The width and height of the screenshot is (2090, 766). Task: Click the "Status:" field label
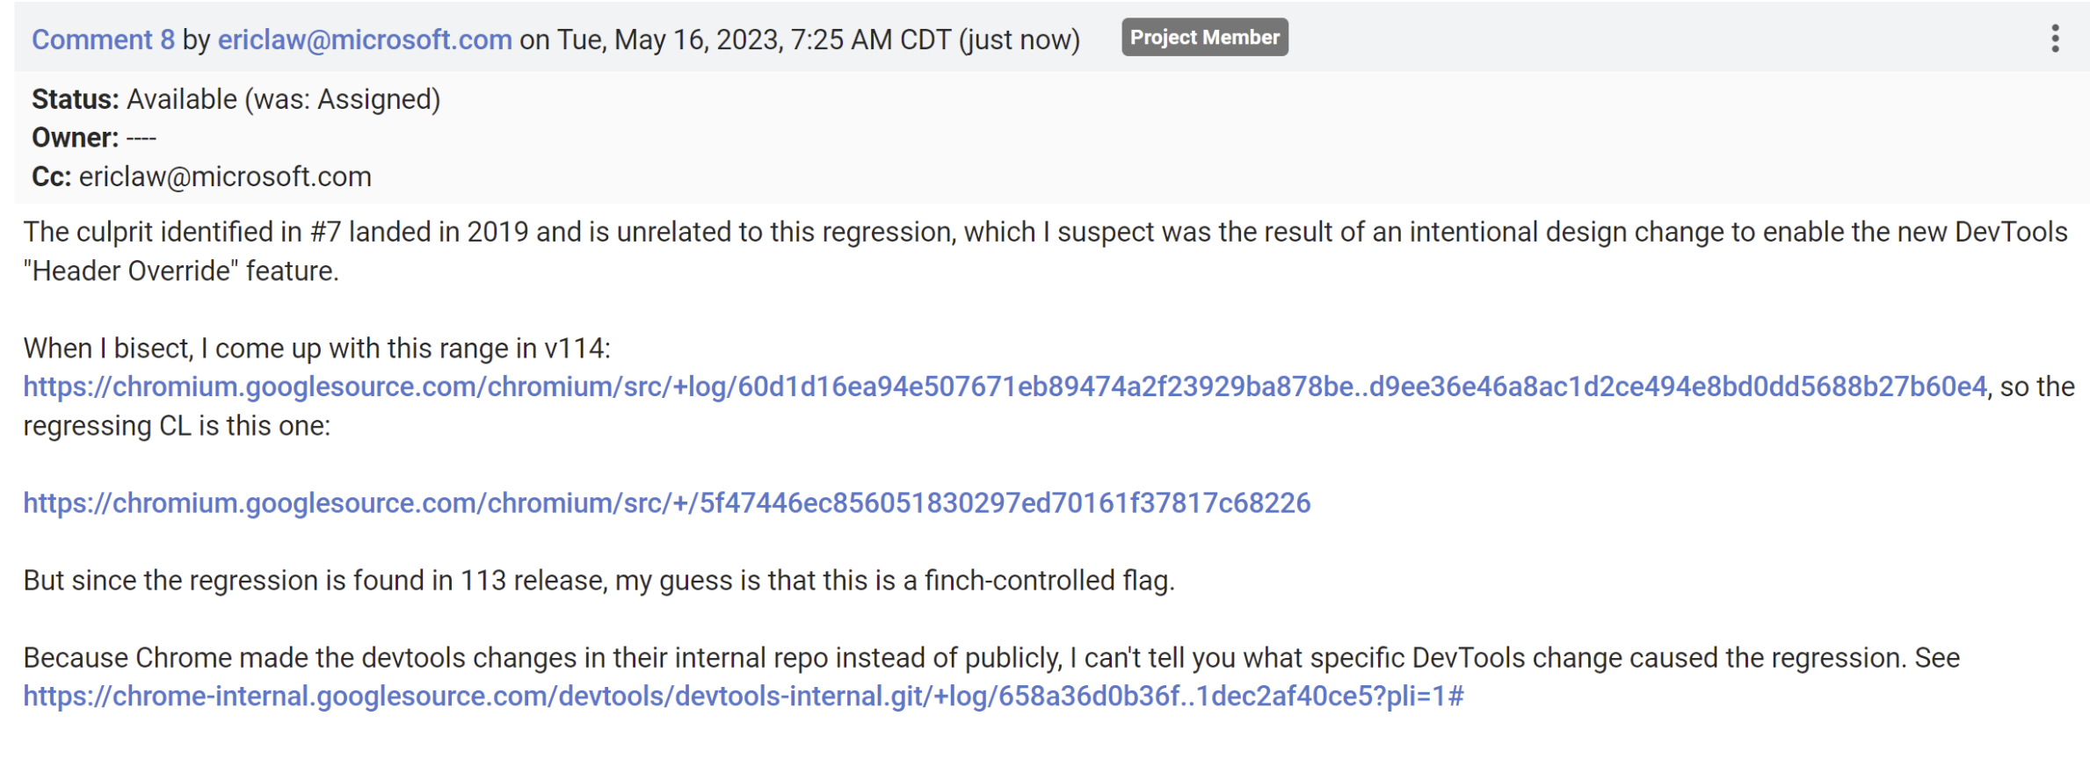(75, 99)
